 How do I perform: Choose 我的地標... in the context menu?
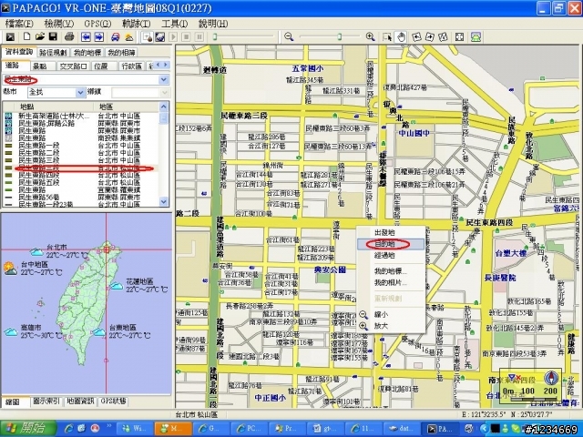pyautogui.click(x=391, y=271)
